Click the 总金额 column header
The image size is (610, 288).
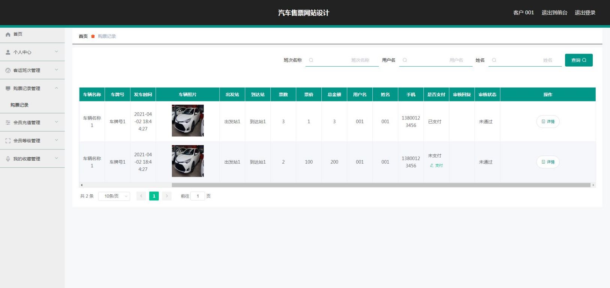tap(334, 94)
